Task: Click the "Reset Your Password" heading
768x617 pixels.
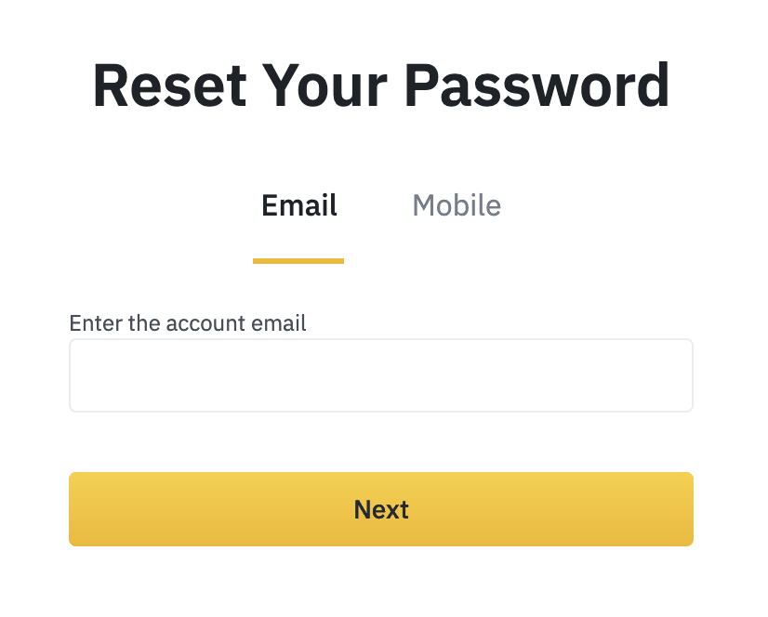Action: (381, 85)
